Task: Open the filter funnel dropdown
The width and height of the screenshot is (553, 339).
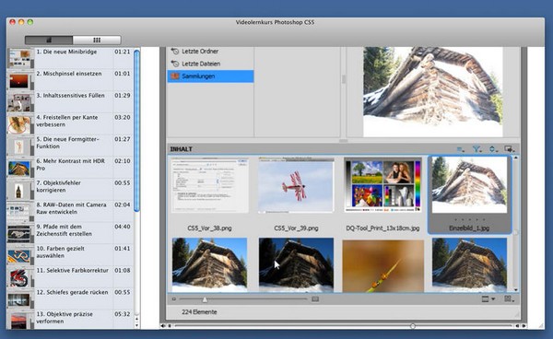Action: [477, 149]
